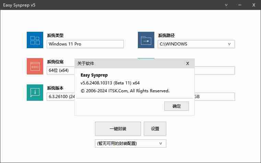Open 设置 settings button
Screen dimensions: 261x163
coord(155,129)
